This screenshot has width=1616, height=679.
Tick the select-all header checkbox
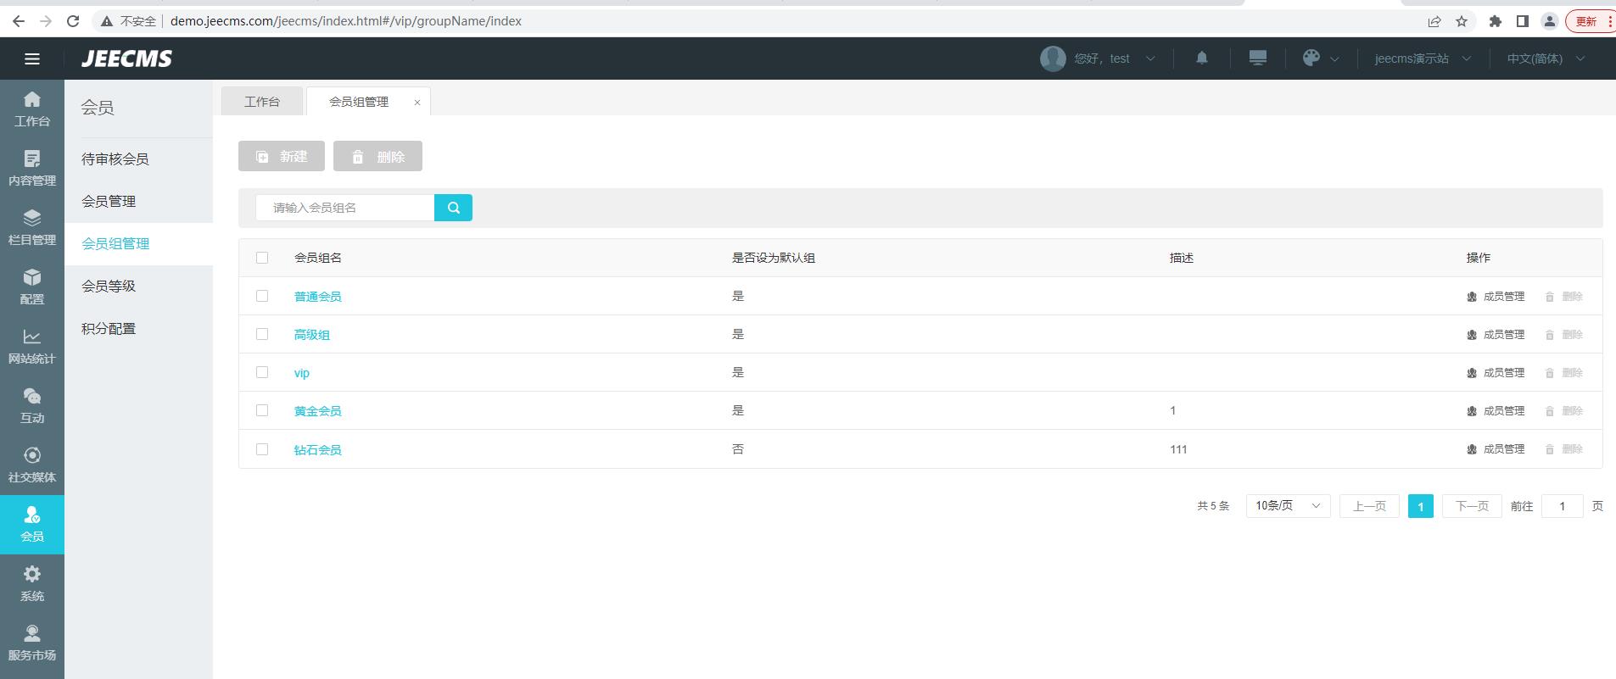(262, 258)
